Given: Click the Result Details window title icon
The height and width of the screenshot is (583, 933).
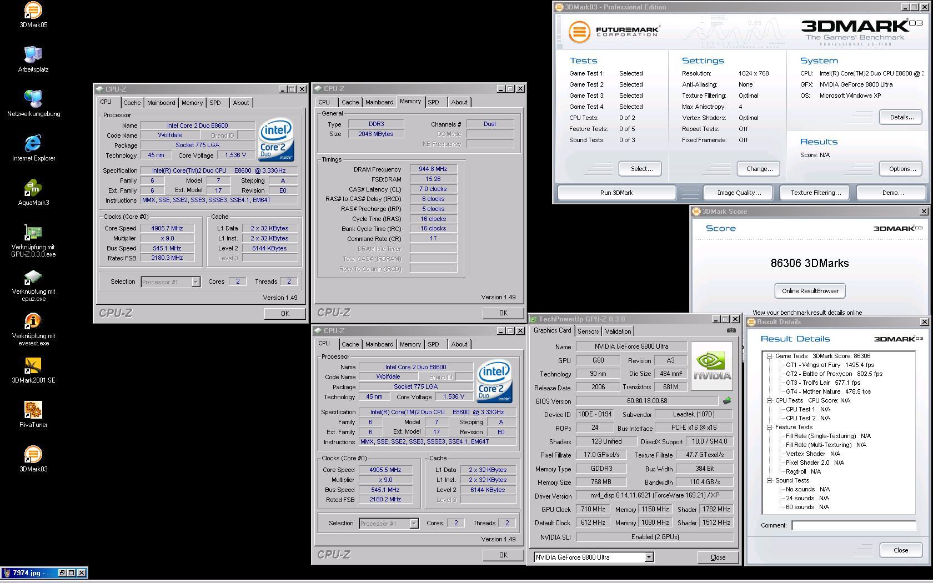Looking at the screenshot, I should [x=751, y=322].
